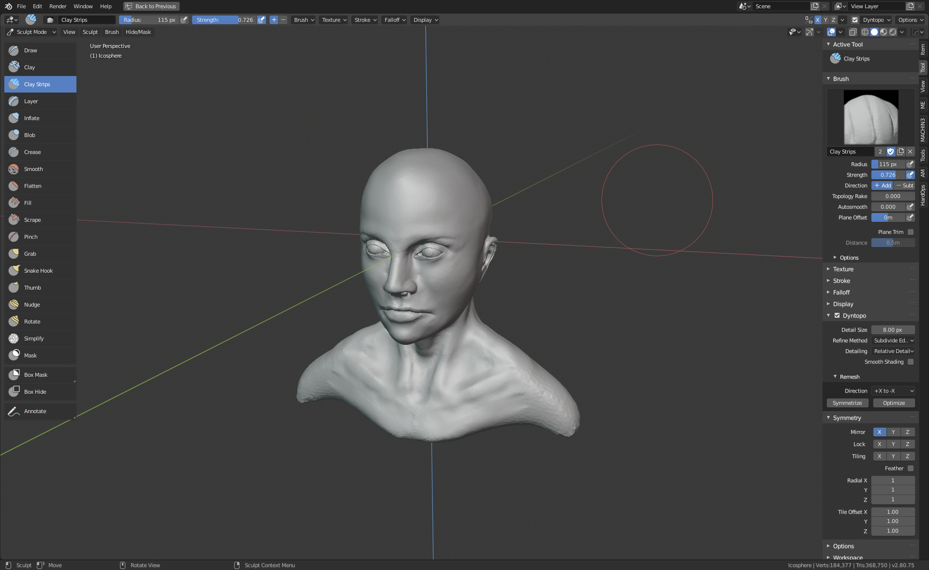This screenshot has height=570, width=929.
Task: Open the Hide/Mask header menu
Action: click(138, 32)
